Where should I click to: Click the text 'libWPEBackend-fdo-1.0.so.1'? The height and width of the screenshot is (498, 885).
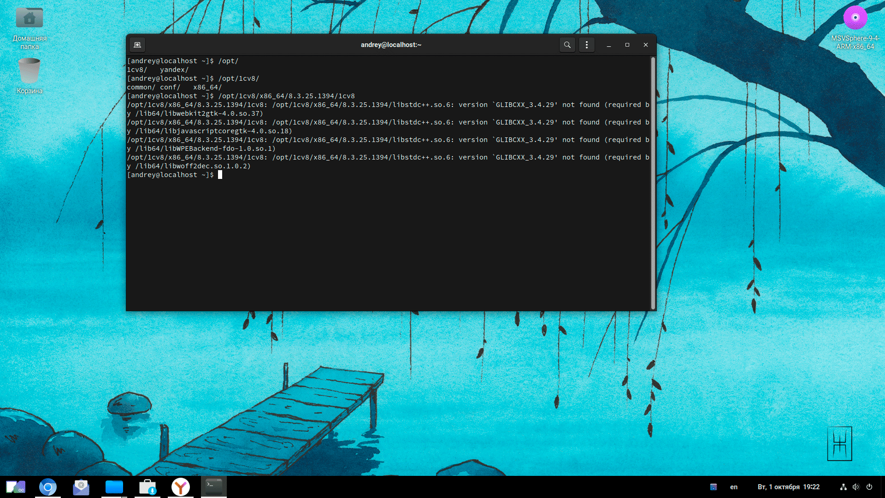point(218,148)
